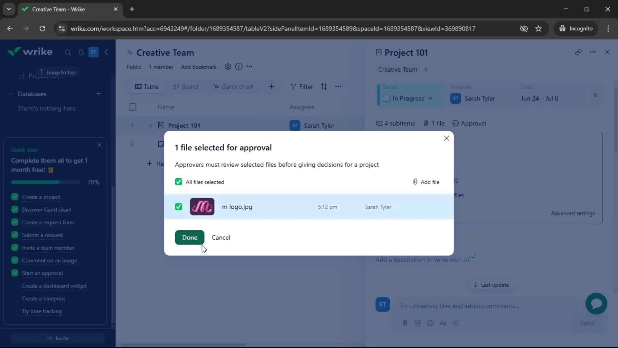Switch to the Table view tab

[147, 87]
